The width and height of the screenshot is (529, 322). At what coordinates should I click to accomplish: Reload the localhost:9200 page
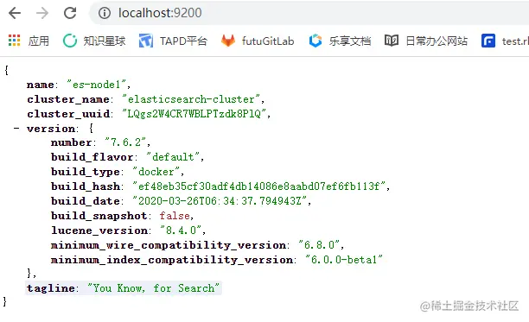pos(70,13)
